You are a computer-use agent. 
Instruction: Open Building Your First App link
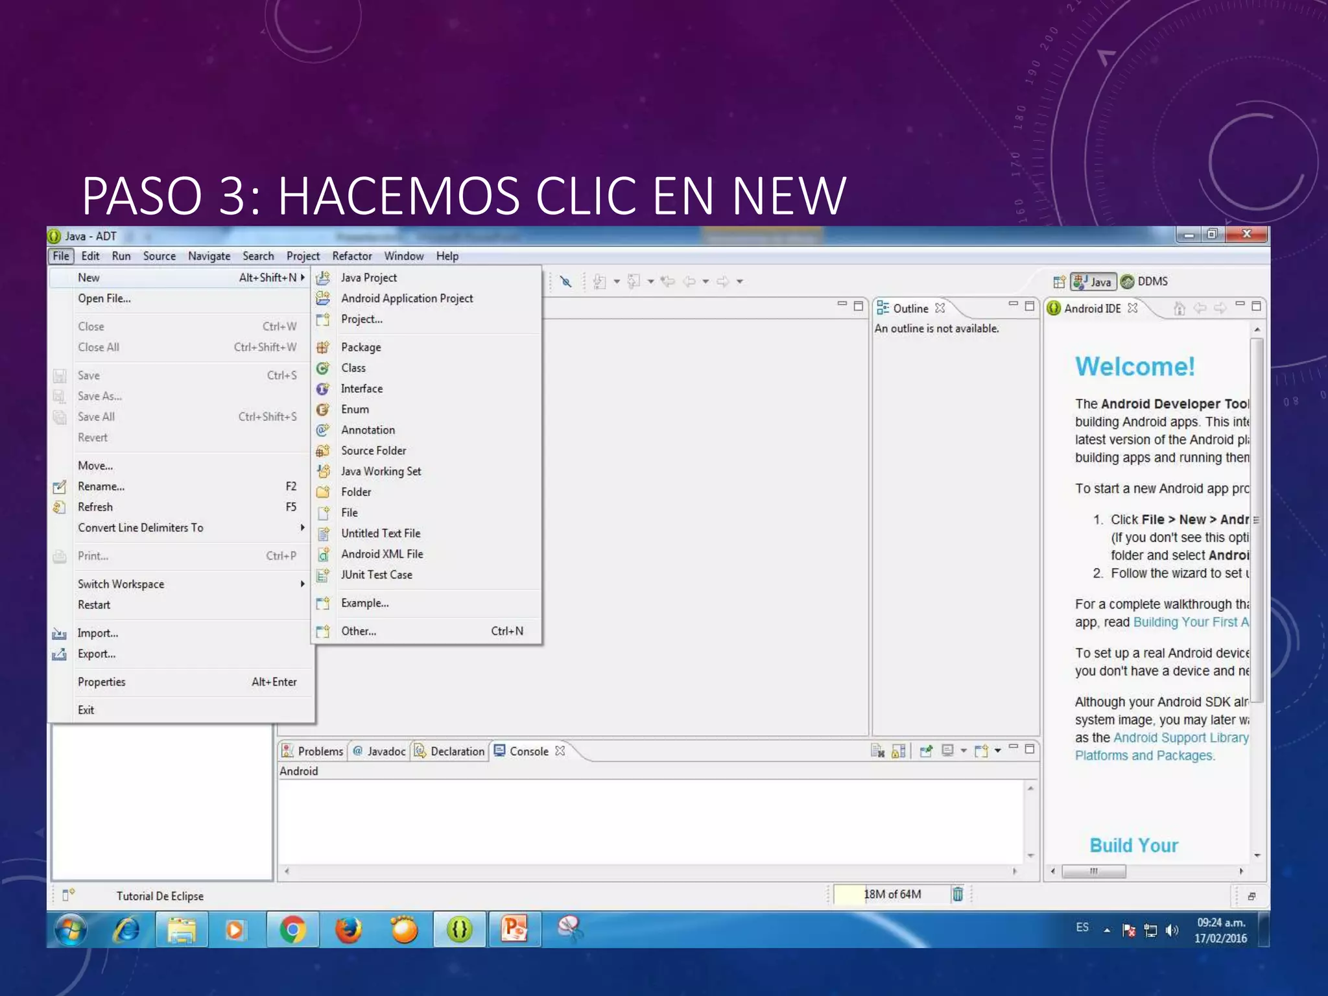1191,622
